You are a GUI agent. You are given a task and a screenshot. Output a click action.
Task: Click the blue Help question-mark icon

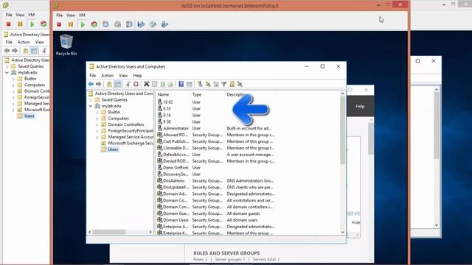coord(181,84)
